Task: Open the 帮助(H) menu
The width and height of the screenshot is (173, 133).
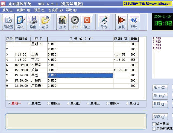Action: (71, 10)
